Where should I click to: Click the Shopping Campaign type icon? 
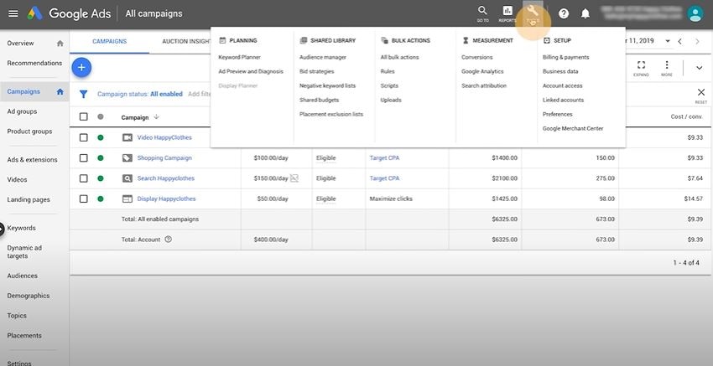coord(128,158)
